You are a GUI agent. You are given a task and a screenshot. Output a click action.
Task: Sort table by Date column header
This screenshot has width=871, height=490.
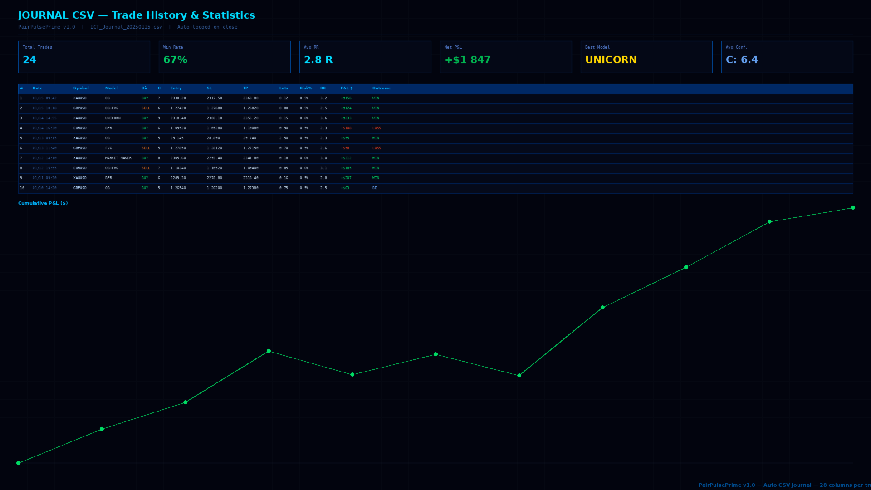[x=37, y=88]
